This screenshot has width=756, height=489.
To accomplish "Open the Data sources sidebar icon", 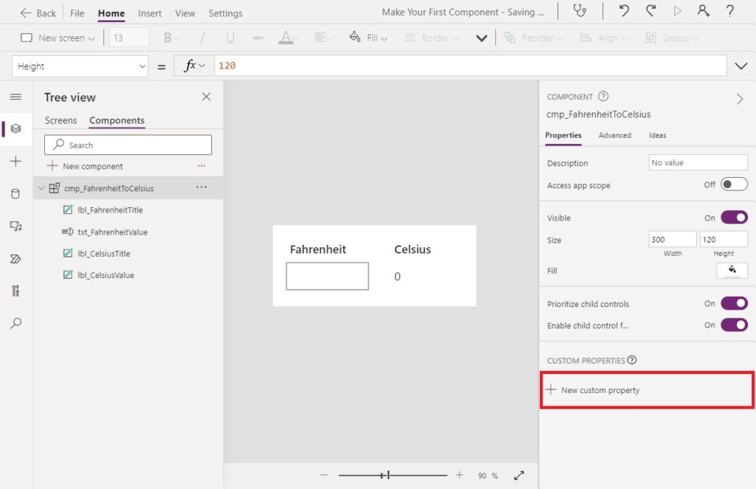I will pyautogui.click(x=16, y=194).
